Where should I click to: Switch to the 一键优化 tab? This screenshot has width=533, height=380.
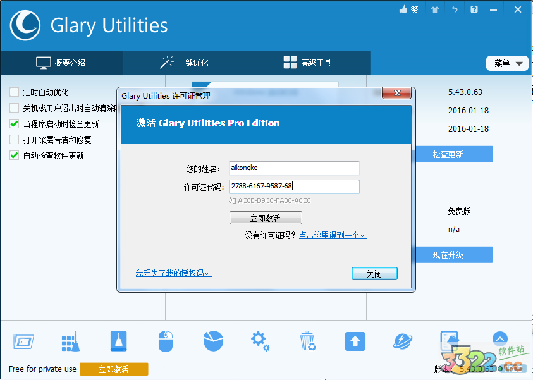185,63
